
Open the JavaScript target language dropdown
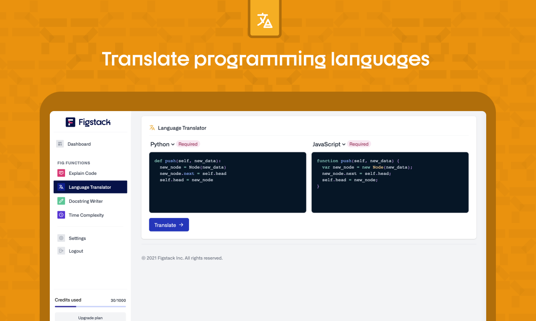point(328,144)
